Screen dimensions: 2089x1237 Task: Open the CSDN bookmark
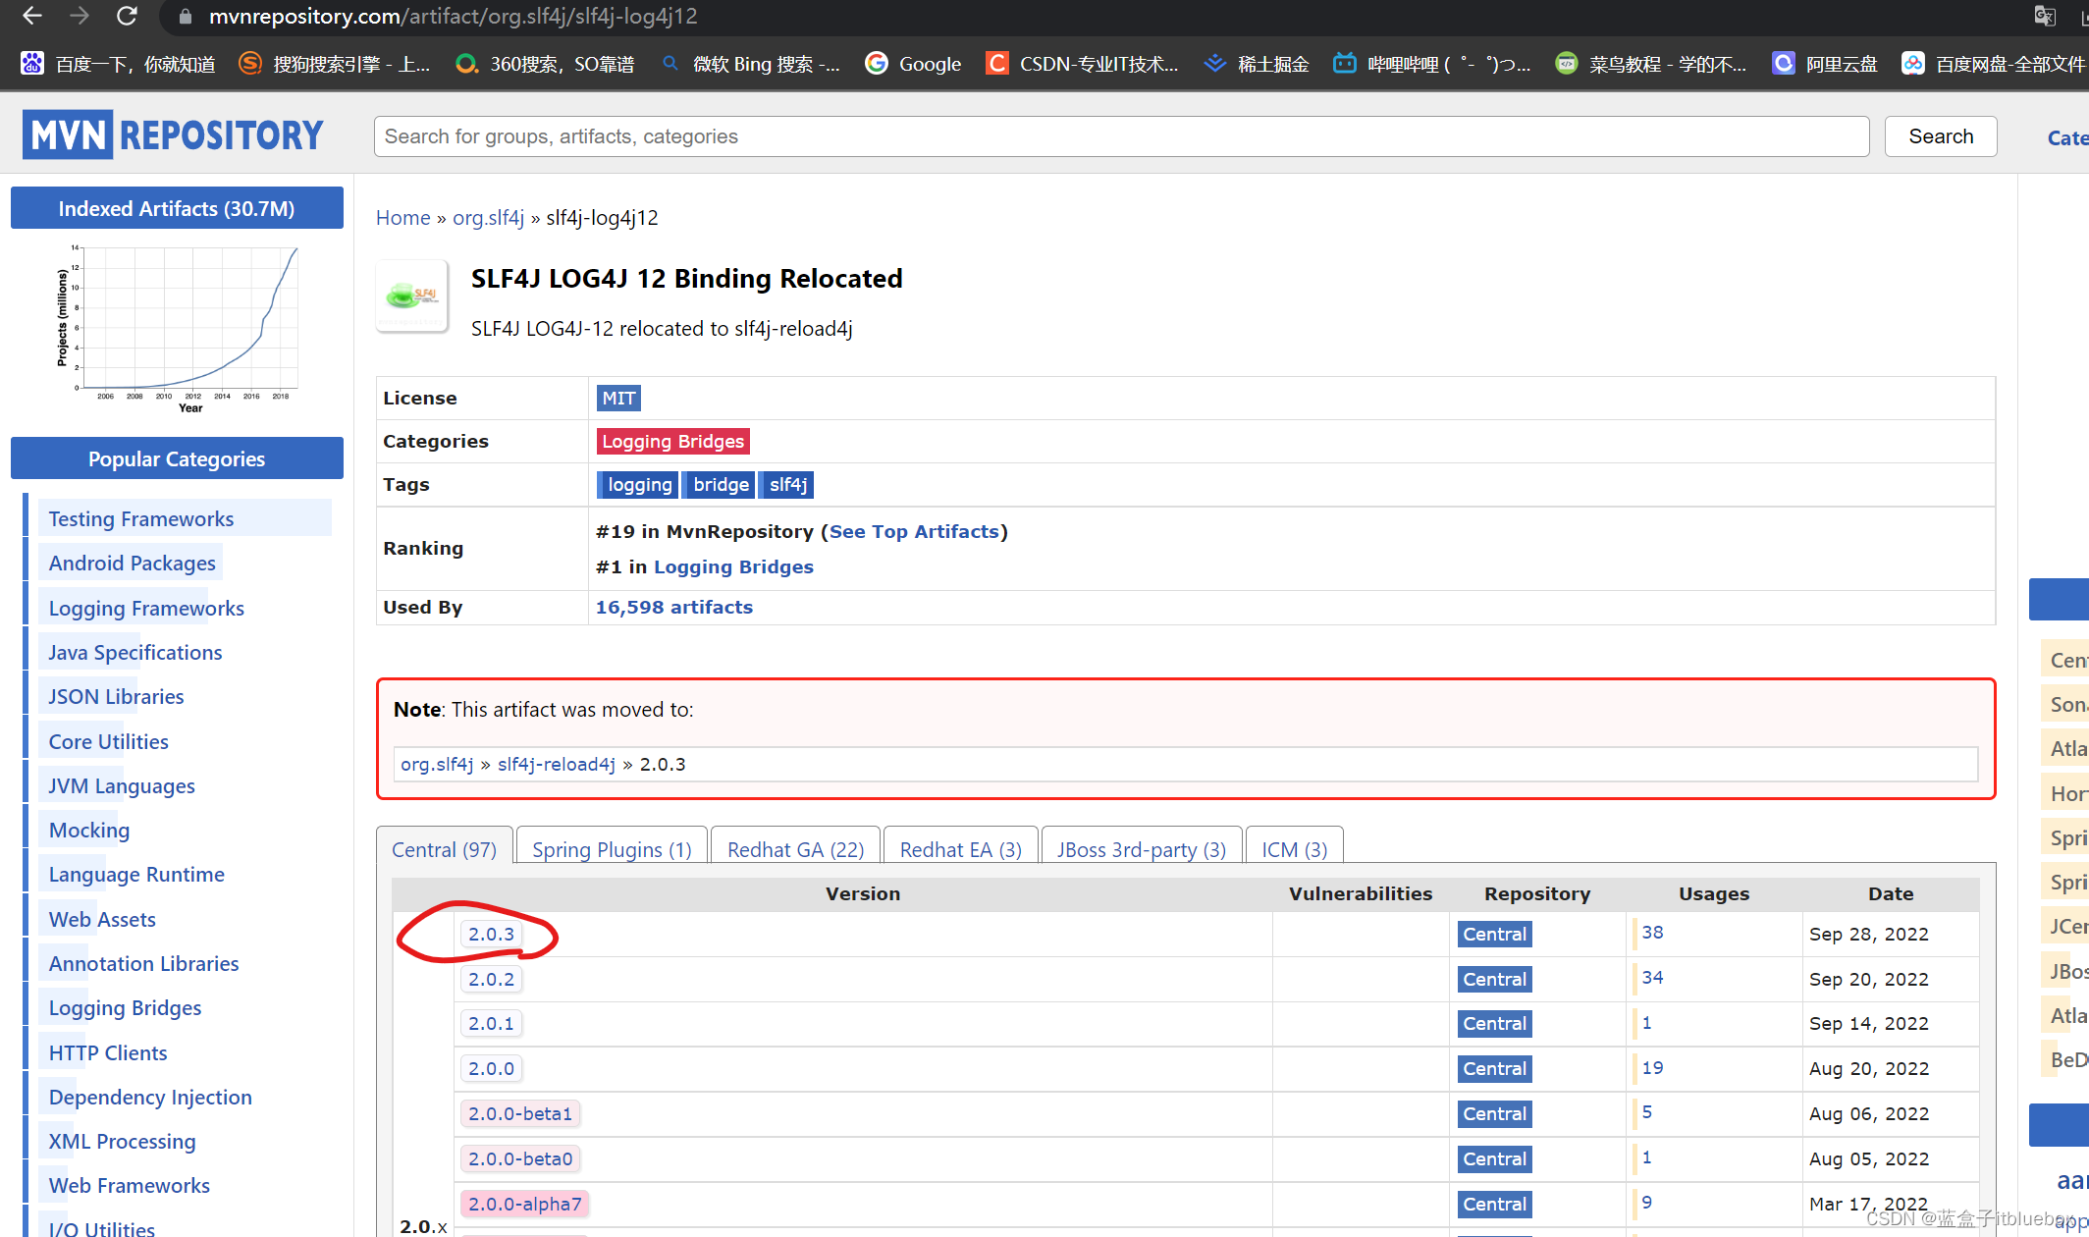1083,64
